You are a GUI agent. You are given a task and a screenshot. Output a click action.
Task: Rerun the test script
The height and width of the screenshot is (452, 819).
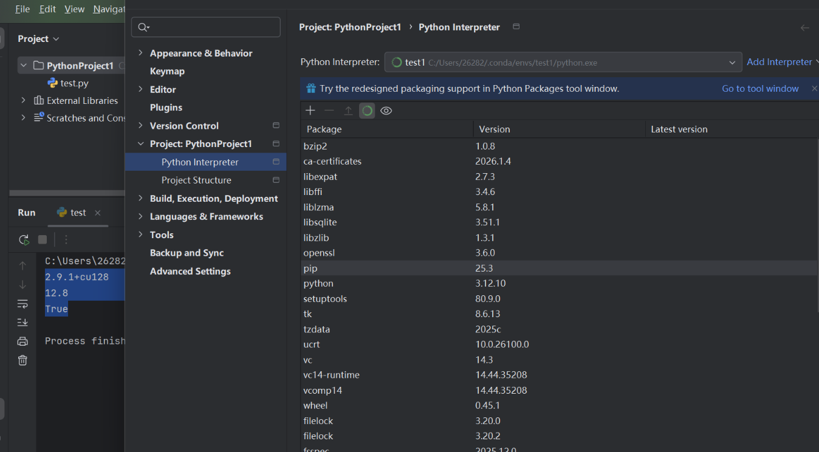(24, 239)
